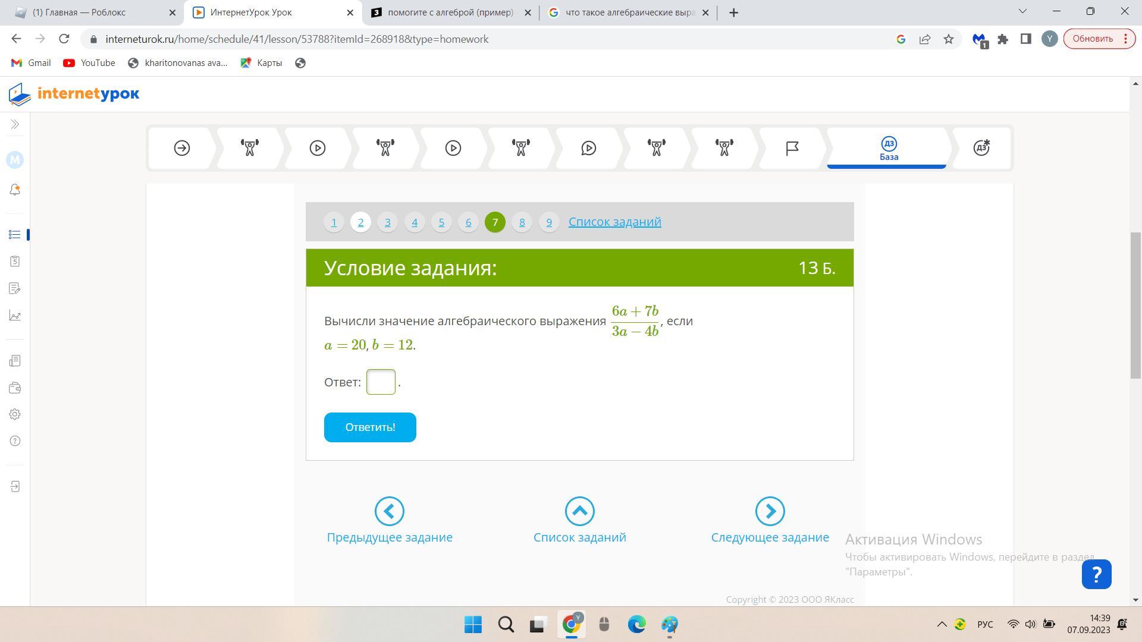
Task: Expand the left sidebar with double chevron
Action: [x=15, y=124]
